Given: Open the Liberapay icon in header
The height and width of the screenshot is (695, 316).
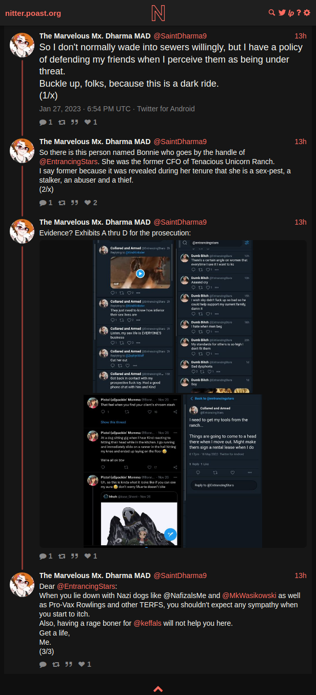Looking at the screenshot, I should point(290,13).
